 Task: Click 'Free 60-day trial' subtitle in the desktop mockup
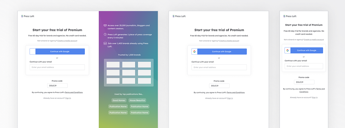(x=57, y=36)
